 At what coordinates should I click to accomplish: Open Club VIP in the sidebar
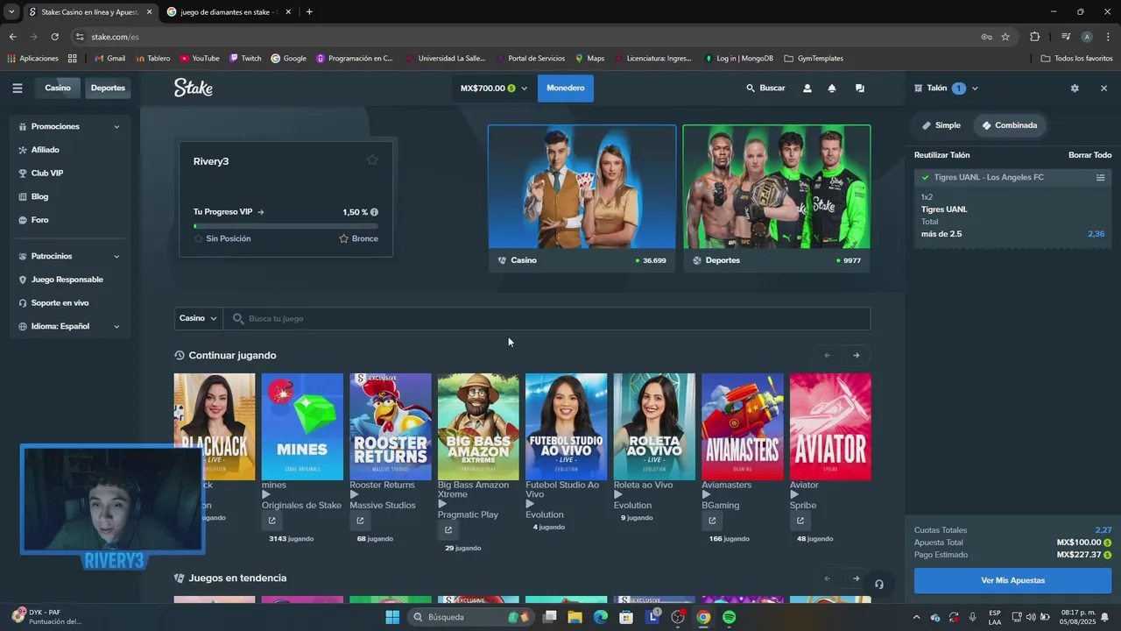(47, 174)
